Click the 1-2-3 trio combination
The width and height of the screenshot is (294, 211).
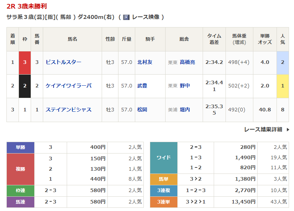click(x=196, y=191)
